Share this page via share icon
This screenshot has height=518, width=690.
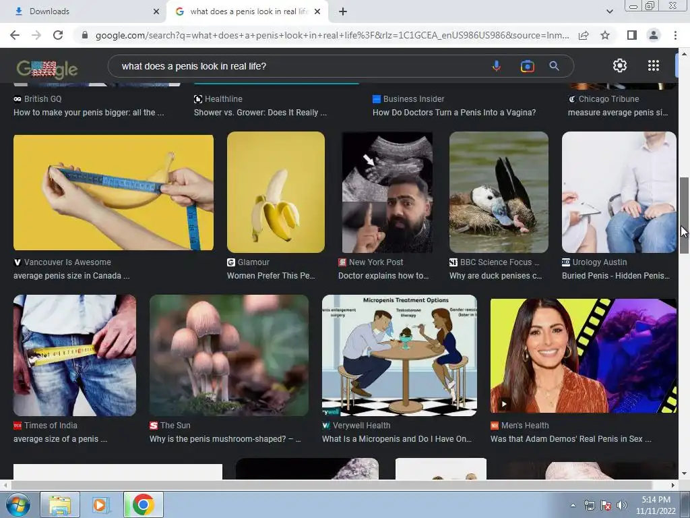(x=584, y=35)
